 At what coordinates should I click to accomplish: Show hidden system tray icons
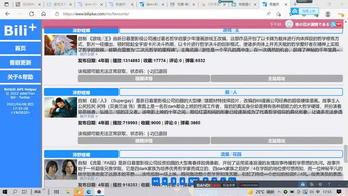coord(279,192)
